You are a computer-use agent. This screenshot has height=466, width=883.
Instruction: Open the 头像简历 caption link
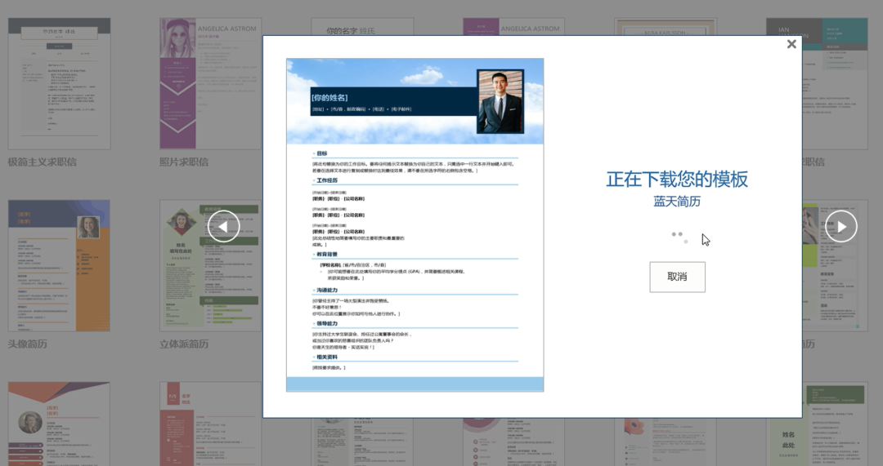(x=28, y=344)
